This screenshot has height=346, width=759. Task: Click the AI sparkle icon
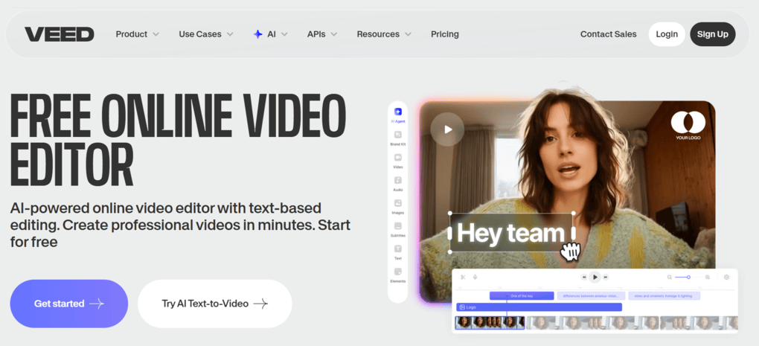(x=258, y=34)
